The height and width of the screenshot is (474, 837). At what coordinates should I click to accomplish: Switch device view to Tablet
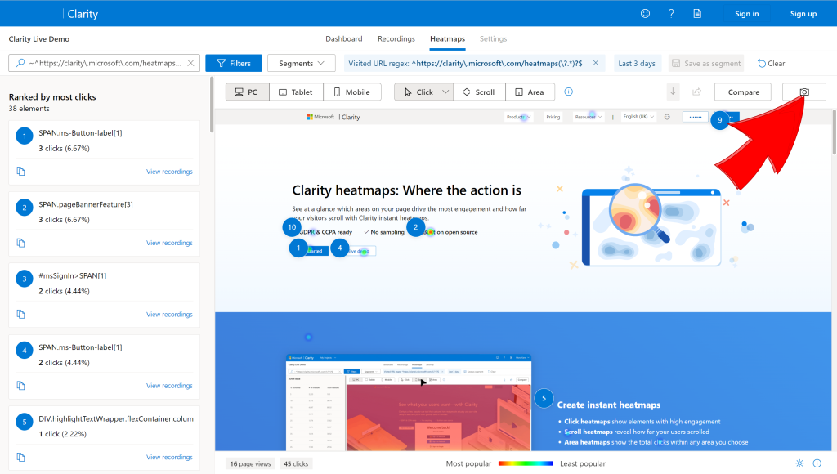pos(296,92)
